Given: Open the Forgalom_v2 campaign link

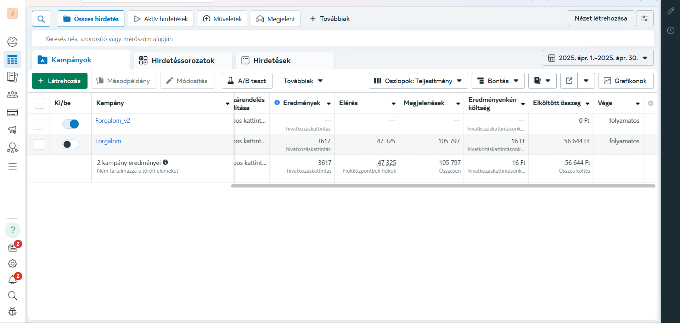Looking at the screenshot, I should coord(113,121).
